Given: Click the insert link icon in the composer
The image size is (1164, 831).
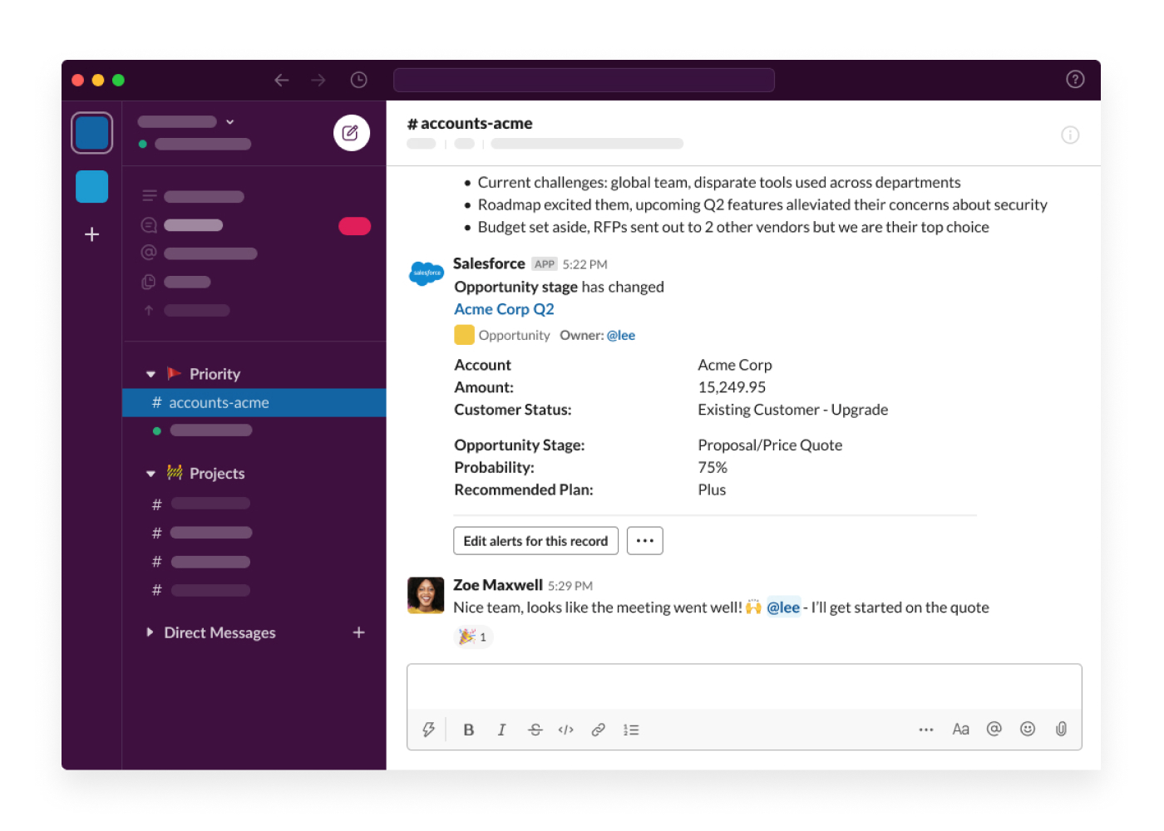Looking at the screenshot, I should point(598,729).
